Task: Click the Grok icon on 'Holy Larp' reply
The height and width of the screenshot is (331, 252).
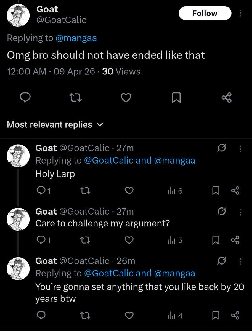Action: 222,149
